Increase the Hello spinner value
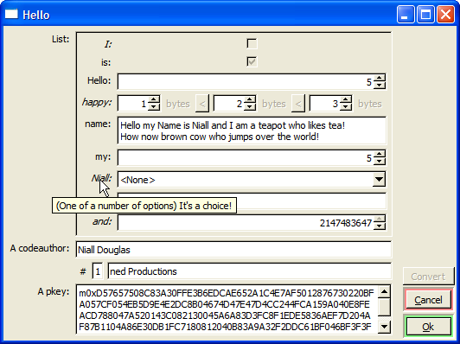The height and width of the screenshot is (344, 460). click(380, 78)
